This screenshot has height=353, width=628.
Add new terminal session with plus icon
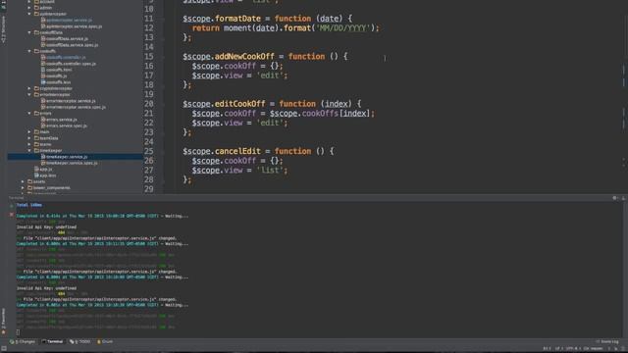(x=11, y=206)
